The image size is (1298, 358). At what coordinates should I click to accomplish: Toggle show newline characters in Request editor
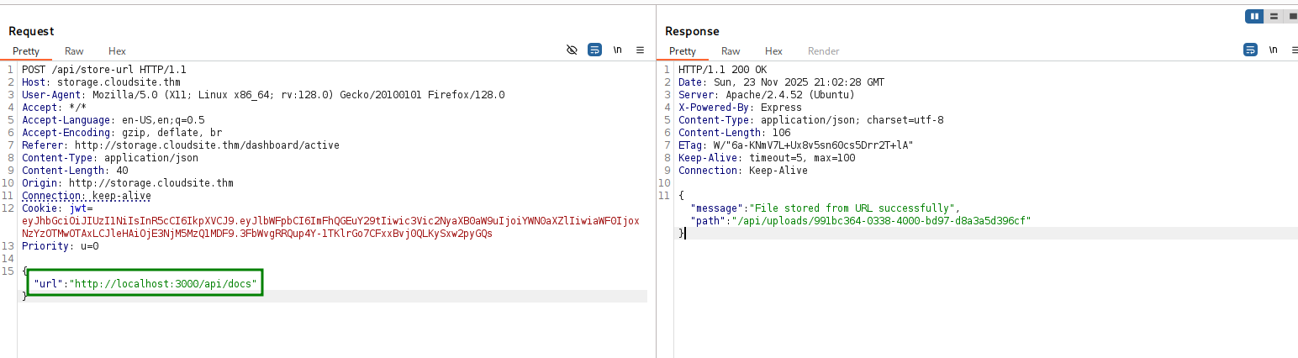pos(618,50)
